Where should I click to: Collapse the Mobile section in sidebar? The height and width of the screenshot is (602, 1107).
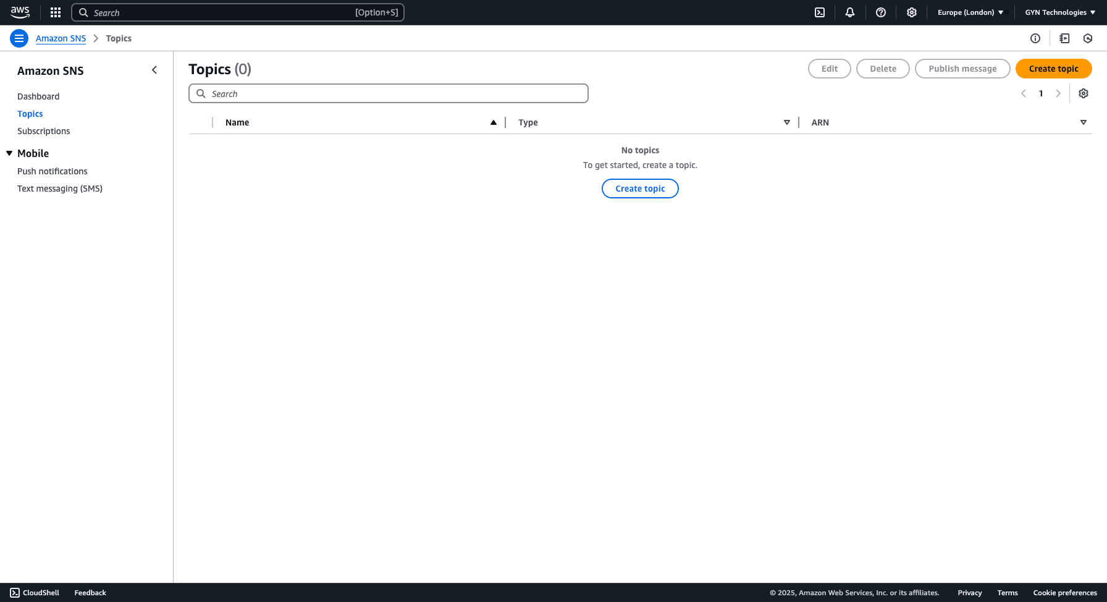[x=9, y=153]
